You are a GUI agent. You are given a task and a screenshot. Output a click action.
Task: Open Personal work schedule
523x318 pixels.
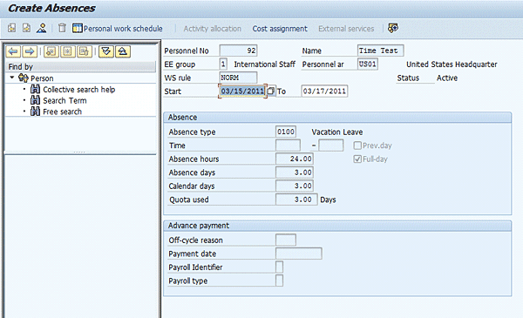click(x=118, y=29)
